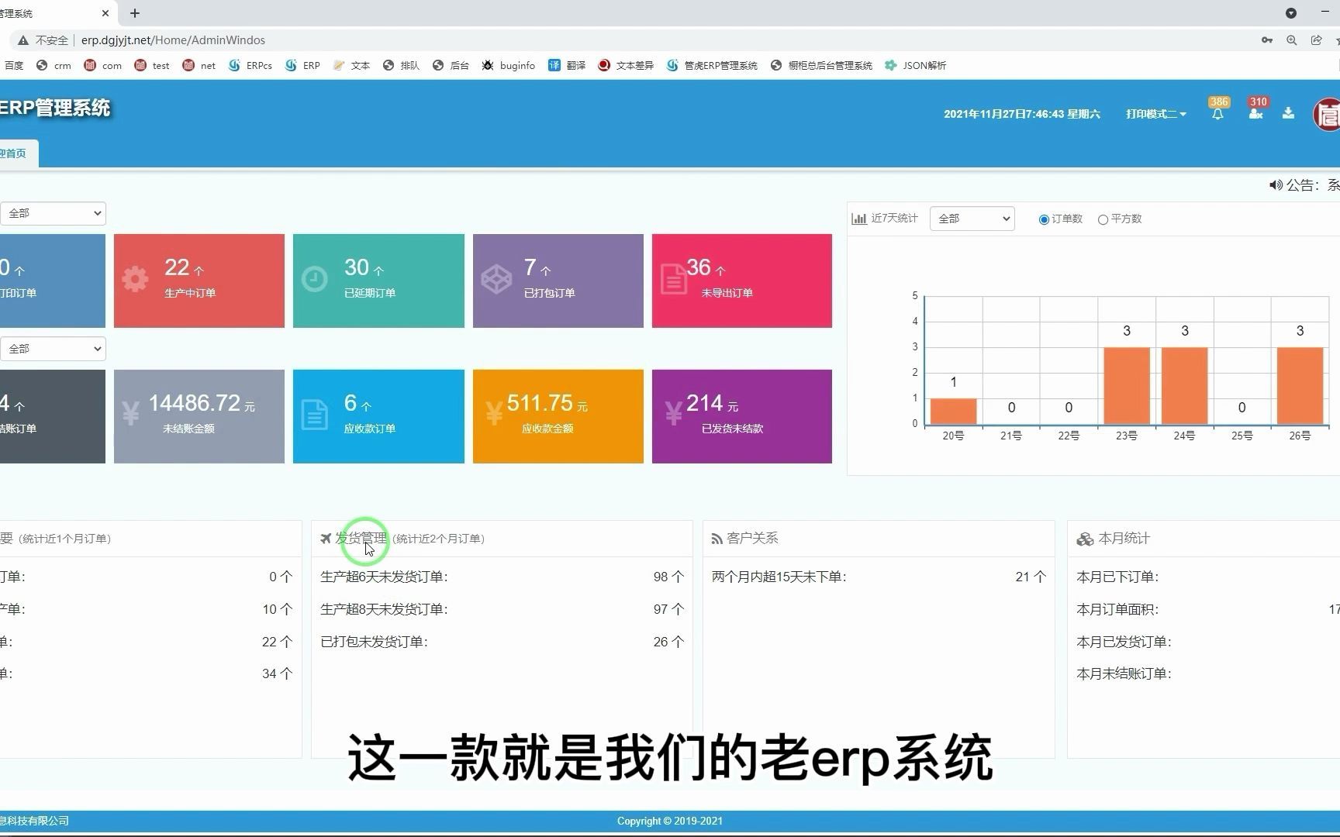Click the 本月未结账订单 row
1340x837 pixels.
1207,673
